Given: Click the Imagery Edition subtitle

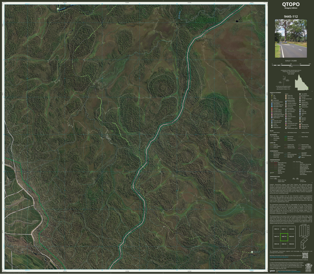Looking at the screenshot, I should (291, 8).
